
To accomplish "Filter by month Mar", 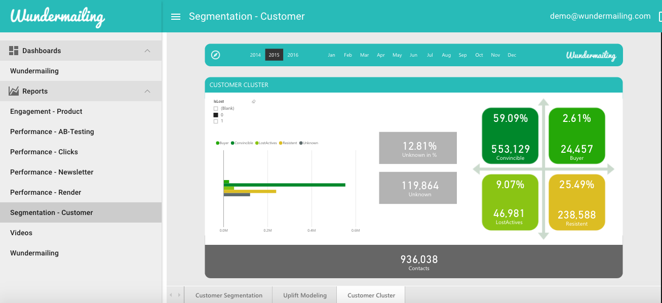I will [364, 55].
